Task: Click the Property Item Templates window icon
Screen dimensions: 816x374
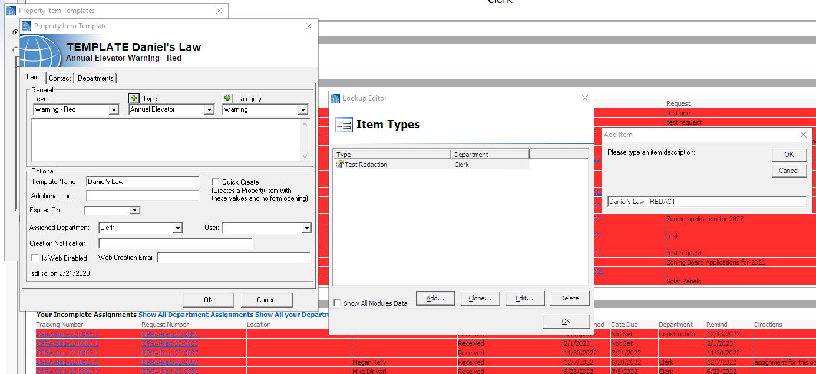Action: [11, 11]
